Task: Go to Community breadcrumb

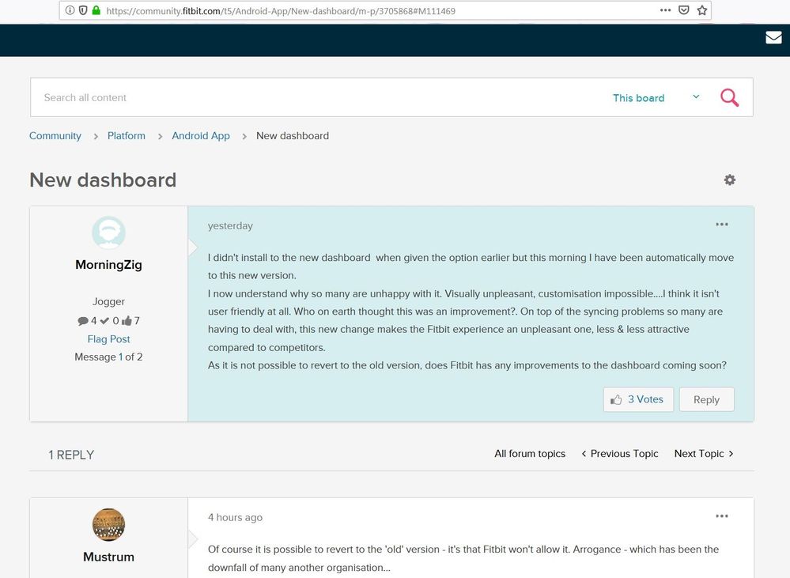Action: [55, 135]
